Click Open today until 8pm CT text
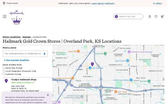Screen dimensions: 167x104 pyautogui.click(x=23, y=83)
